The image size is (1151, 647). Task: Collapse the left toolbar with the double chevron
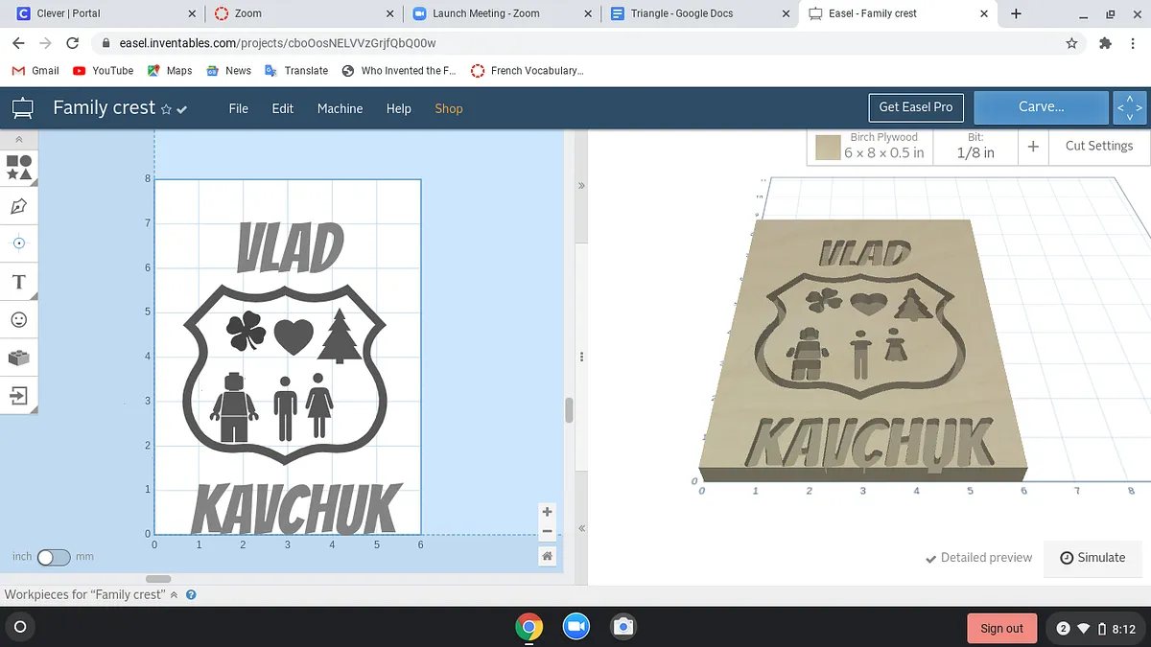(19, 139)
